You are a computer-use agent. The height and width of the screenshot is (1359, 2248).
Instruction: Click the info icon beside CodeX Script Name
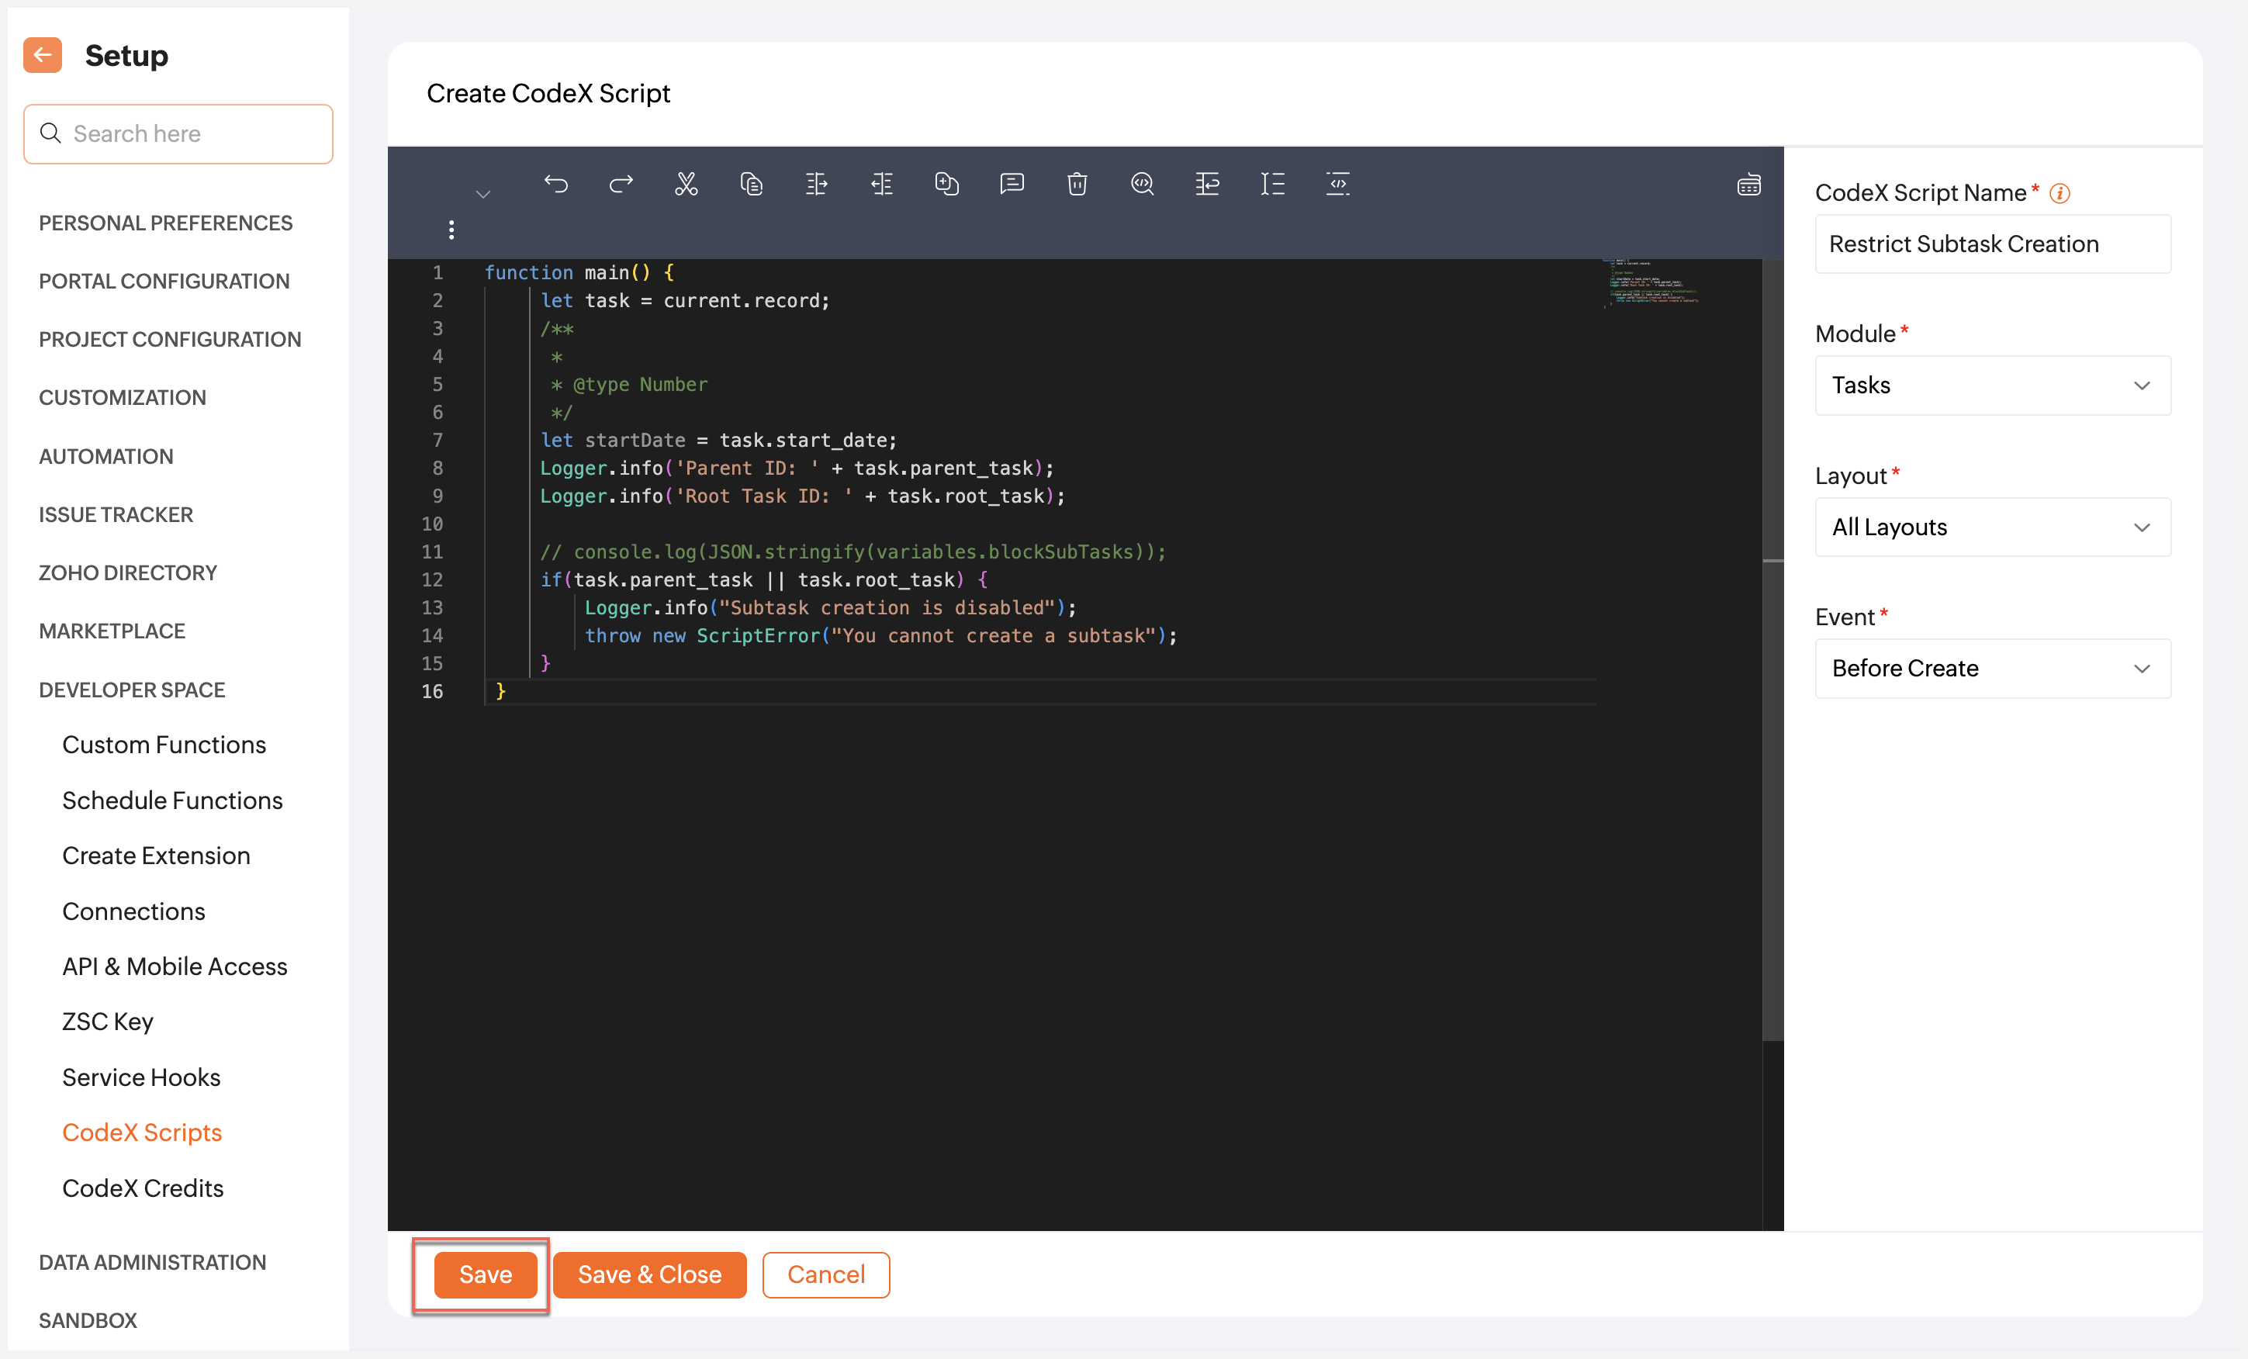coord(2060,193)
